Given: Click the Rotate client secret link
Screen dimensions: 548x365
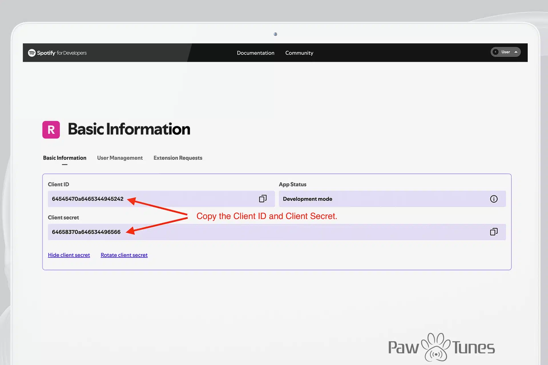Looking at the screenshot, I should tap(124, 255).
